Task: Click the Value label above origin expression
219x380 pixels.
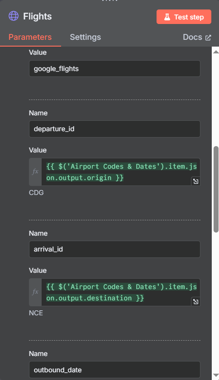Action: click(x=38, y=150)
